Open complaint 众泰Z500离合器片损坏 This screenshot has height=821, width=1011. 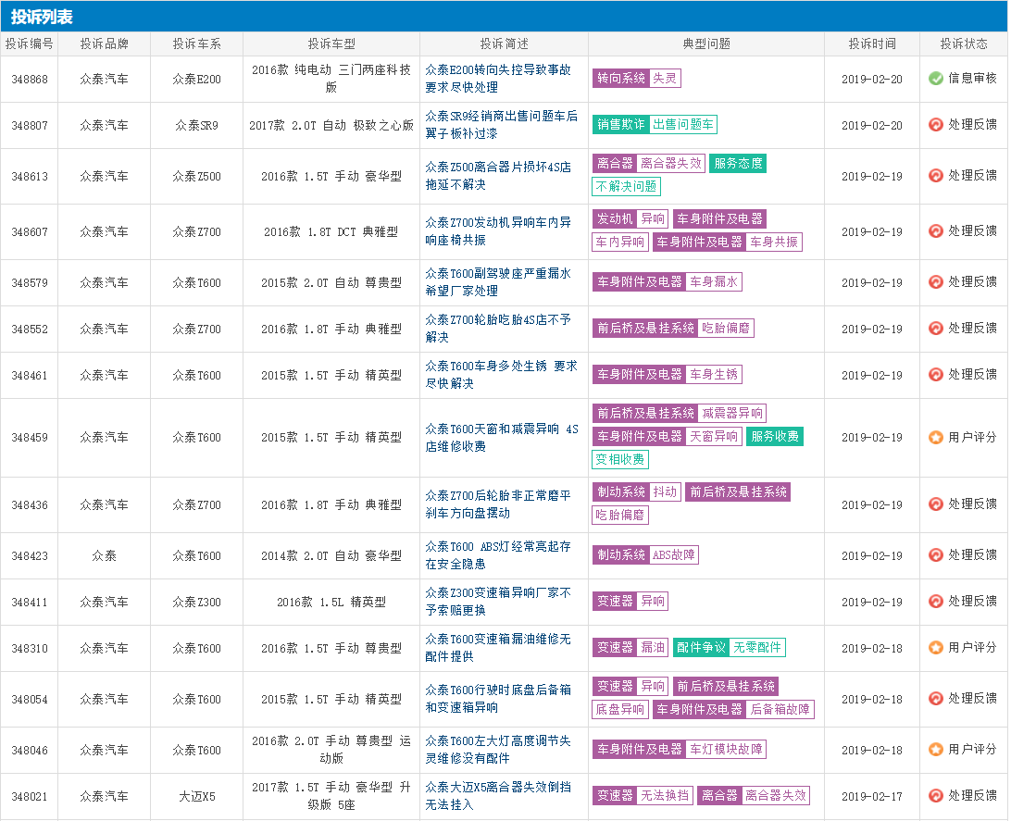(x=498, y=176)
